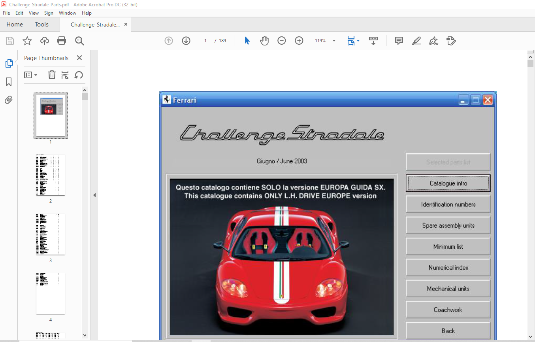Click the page number input field

point(205,41)
